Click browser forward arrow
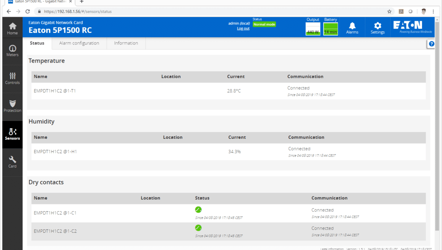Image resolution: width=442 pixels, height=250 pixels. (19, 12)
